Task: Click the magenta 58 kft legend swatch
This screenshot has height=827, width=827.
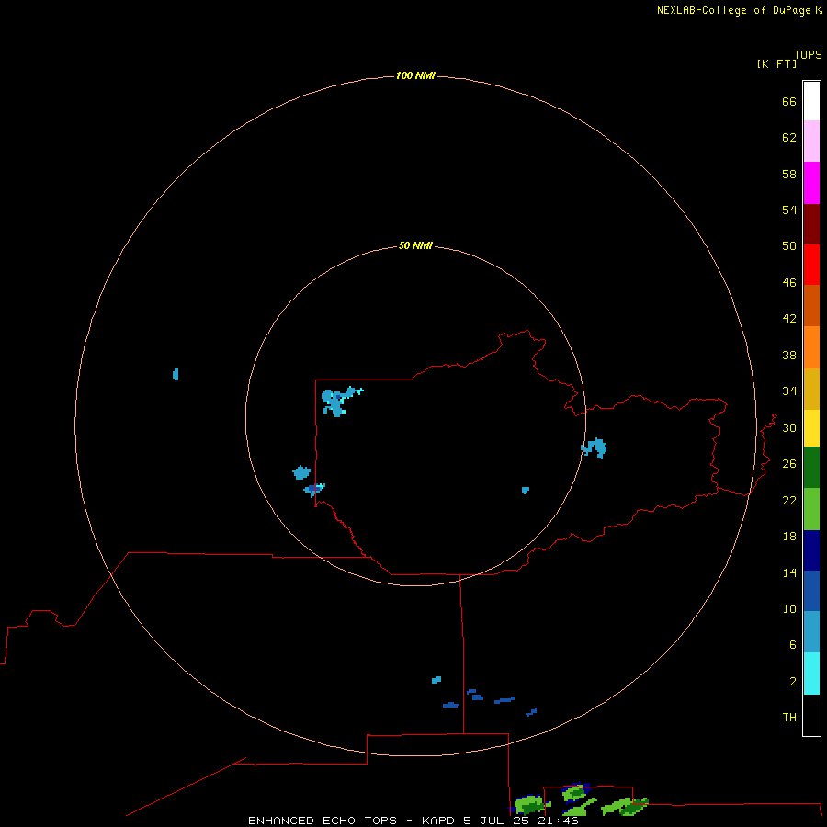Action: click(x=811, y=183)
